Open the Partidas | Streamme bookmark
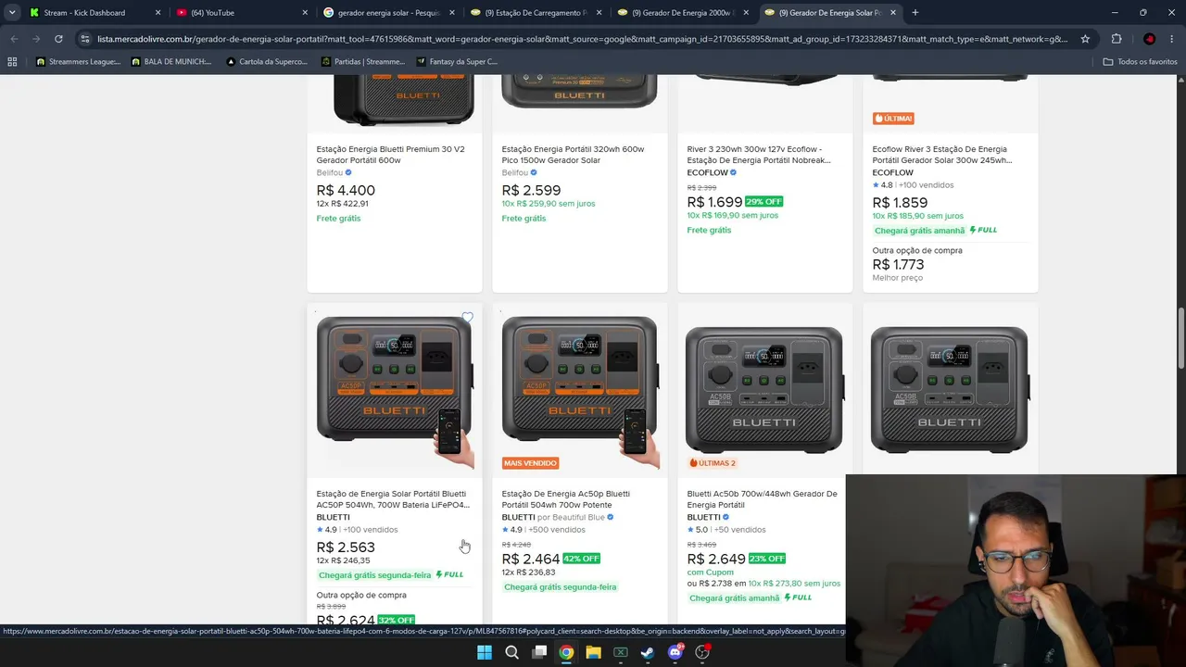 click(x=363, y=62)
